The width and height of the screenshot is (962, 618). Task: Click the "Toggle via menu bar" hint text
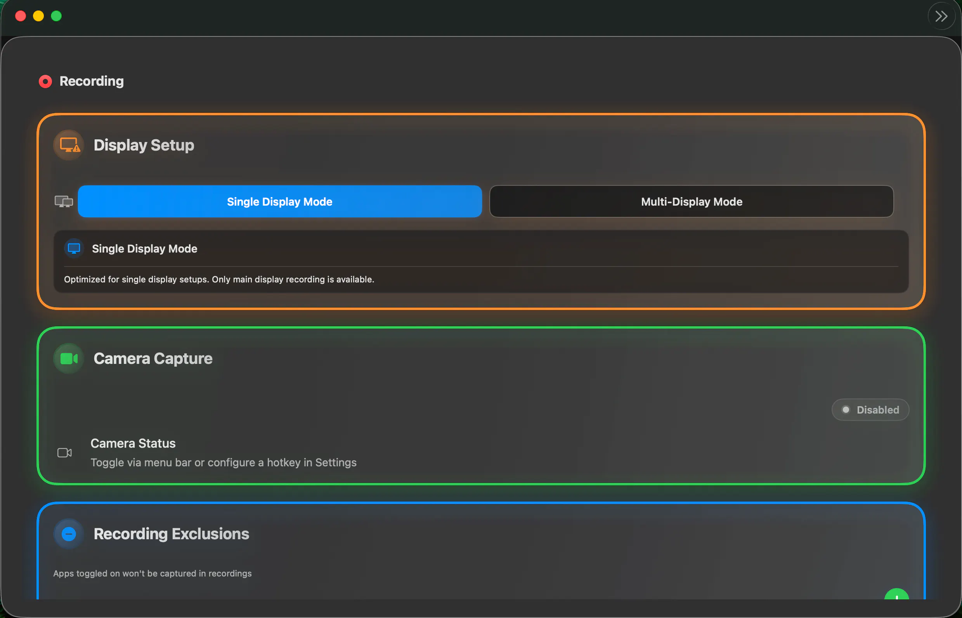[224, 462]
